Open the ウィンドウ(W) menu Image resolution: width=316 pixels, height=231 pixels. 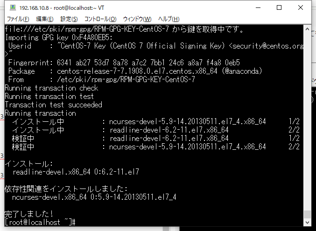click(x=137, y=19)
